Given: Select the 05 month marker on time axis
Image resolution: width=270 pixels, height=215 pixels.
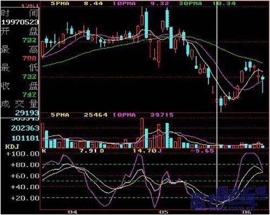Looking at the screenshot, I should coord(164,212).
